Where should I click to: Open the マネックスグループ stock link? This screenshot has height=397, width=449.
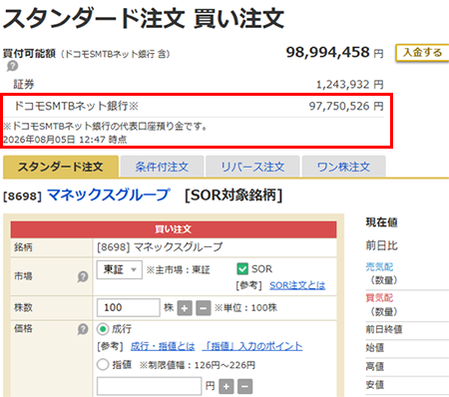point(109,195)
